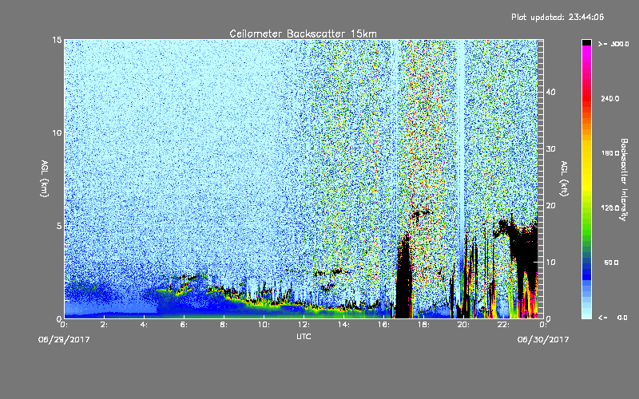
Task: Click the 40 tick on the AGL (kft) axis
Action: (550, 92)
